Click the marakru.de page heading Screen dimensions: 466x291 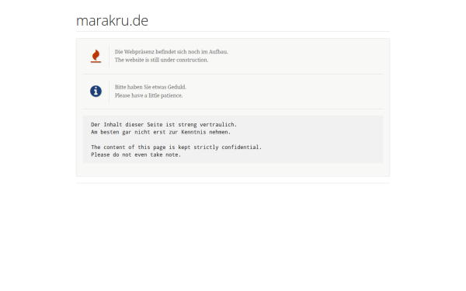112,20
